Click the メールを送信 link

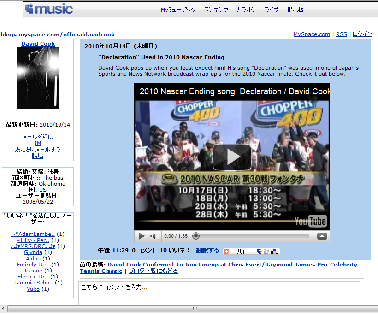(38, 137)
